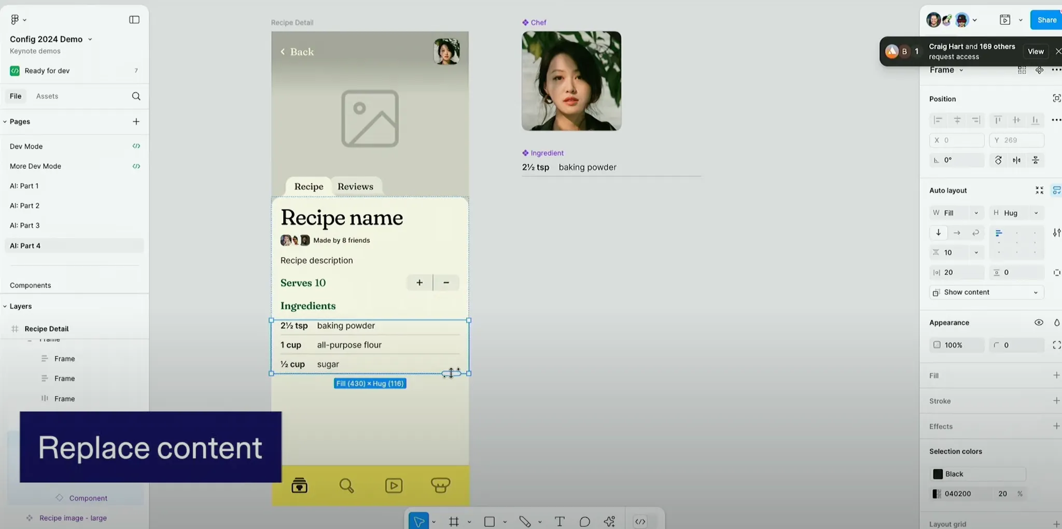Image resolution: width=1062 pixels, height=529 pixels.
Task: Search the file with the magnifier icon
Action: point(136,96)
